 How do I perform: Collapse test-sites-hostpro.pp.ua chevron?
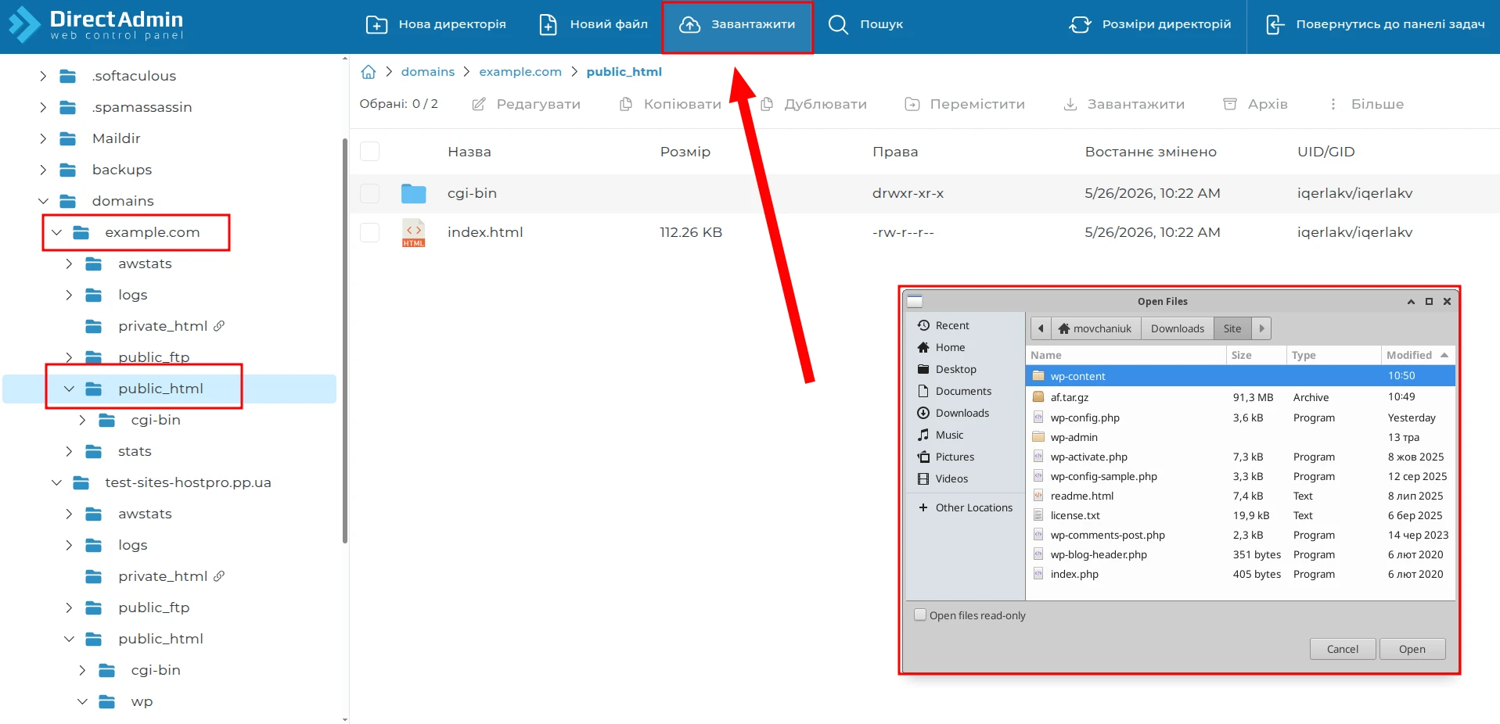pyautogui.click(x=56, y=482)
